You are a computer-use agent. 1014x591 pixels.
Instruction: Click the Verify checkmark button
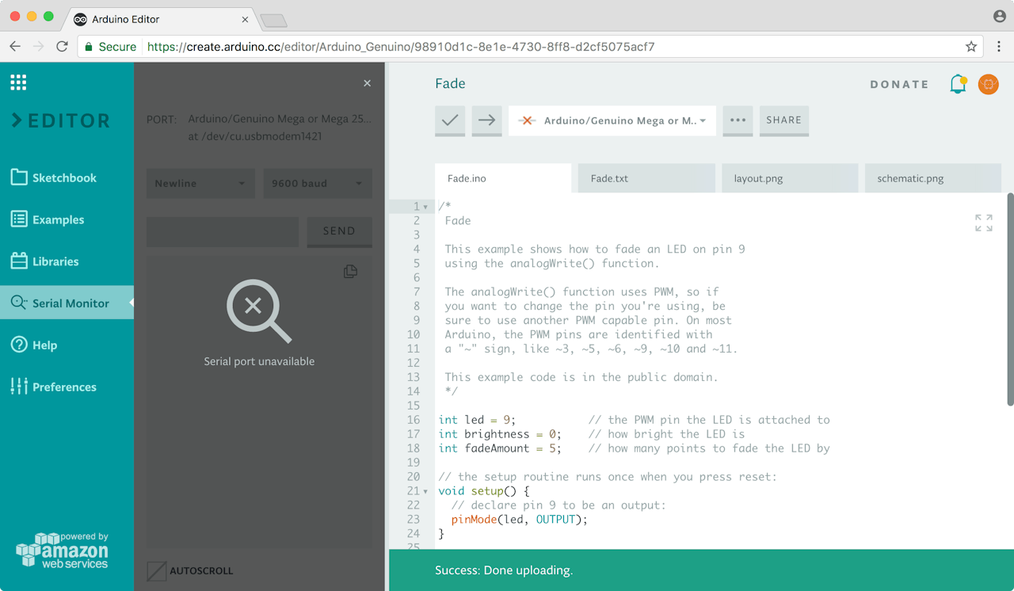point(450,120)
